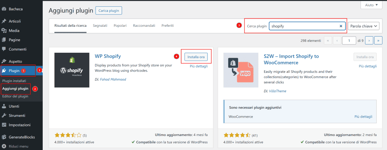Open author link VillaTheme

coord(278,91)
